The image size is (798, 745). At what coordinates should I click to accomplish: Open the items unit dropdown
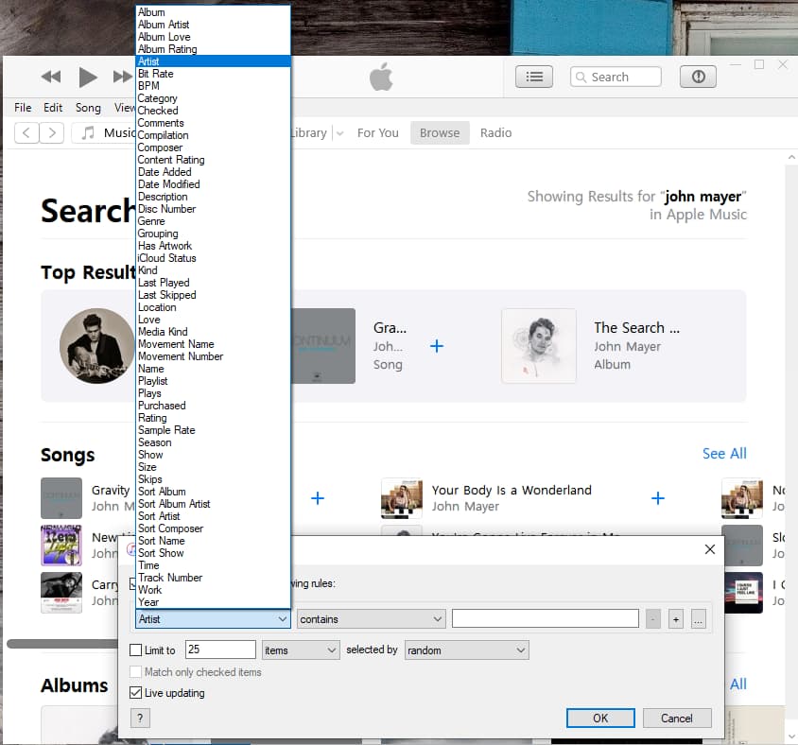click(301, 650)
